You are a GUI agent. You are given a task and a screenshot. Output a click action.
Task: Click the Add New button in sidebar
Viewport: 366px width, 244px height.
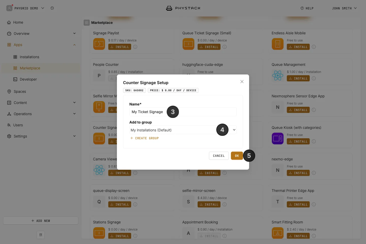coord(41,221)
